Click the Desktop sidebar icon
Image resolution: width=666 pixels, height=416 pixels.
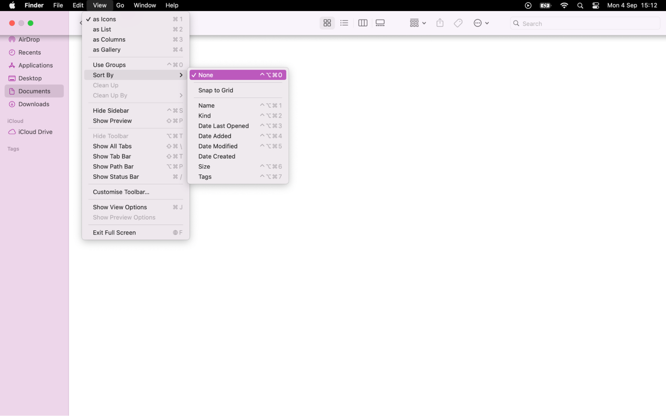(12, 78)
